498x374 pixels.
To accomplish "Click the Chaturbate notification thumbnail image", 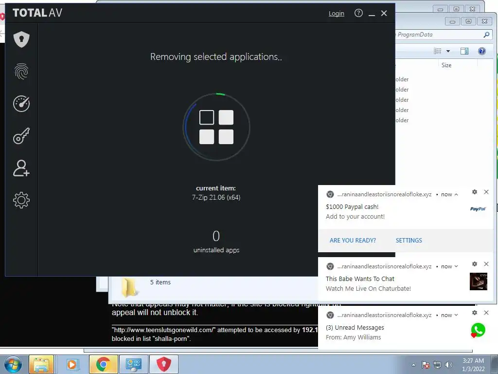I will (479, 281).
